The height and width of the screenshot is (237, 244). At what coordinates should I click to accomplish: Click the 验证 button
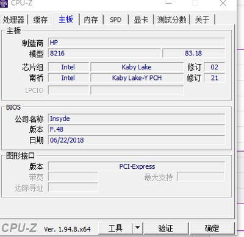point(166,228)
